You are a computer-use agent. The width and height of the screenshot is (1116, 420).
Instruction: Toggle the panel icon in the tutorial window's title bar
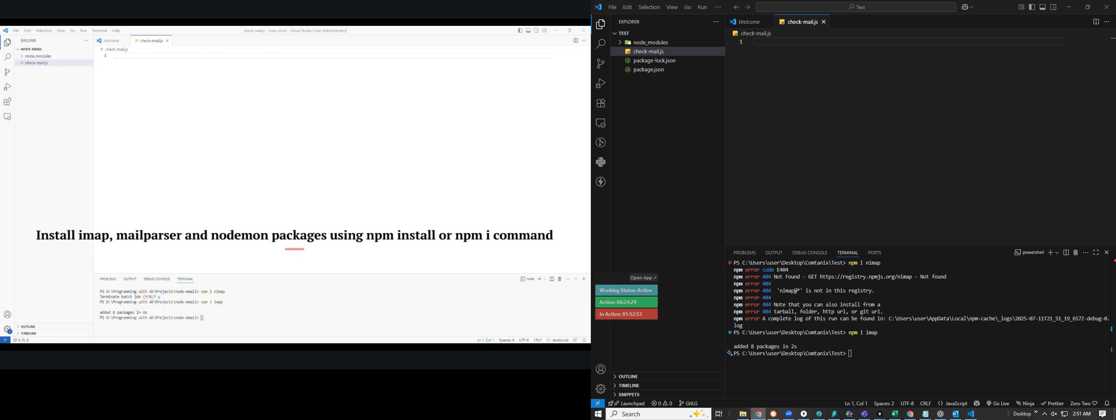coord(528,31)
